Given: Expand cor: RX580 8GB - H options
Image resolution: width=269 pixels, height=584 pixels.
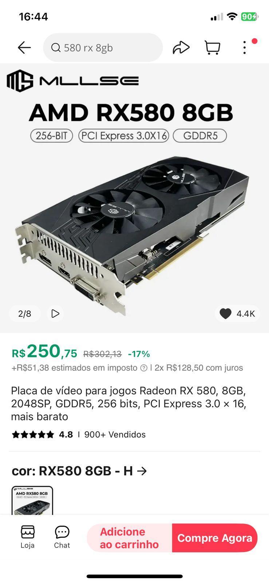Looking at the screenshot, I should (79, 471).
